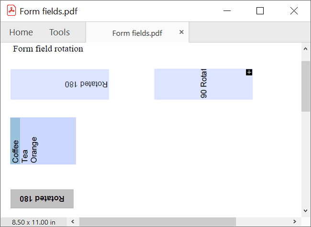Select Orange in the rotated list box
311x227 pixels.
tap(34, 141)
